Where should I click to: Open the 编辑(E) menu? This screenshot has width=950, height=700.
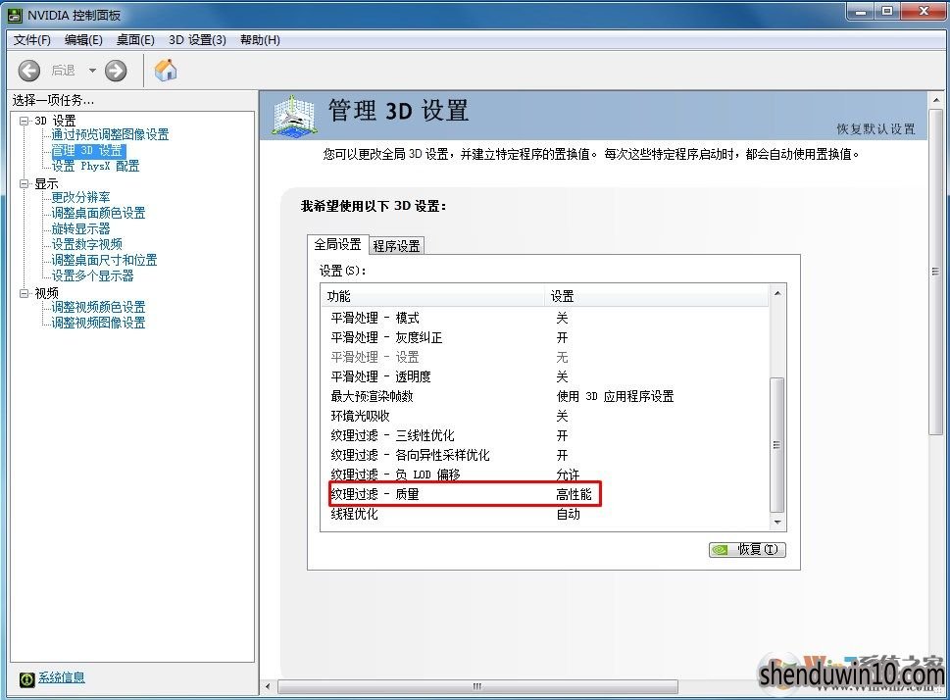(x=83, y=40)
